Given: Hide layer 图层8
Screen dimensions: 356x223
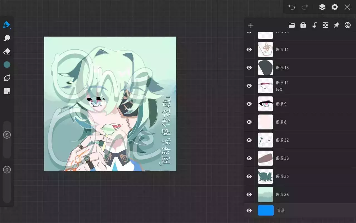Looking at the screenshot, I should coord(249,122).
